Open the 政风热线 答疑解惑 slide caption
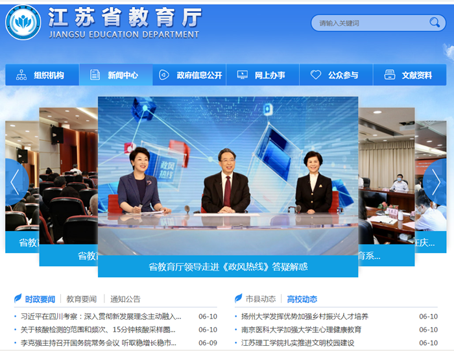Screen dimensions: 454x351 click(228, 267)
